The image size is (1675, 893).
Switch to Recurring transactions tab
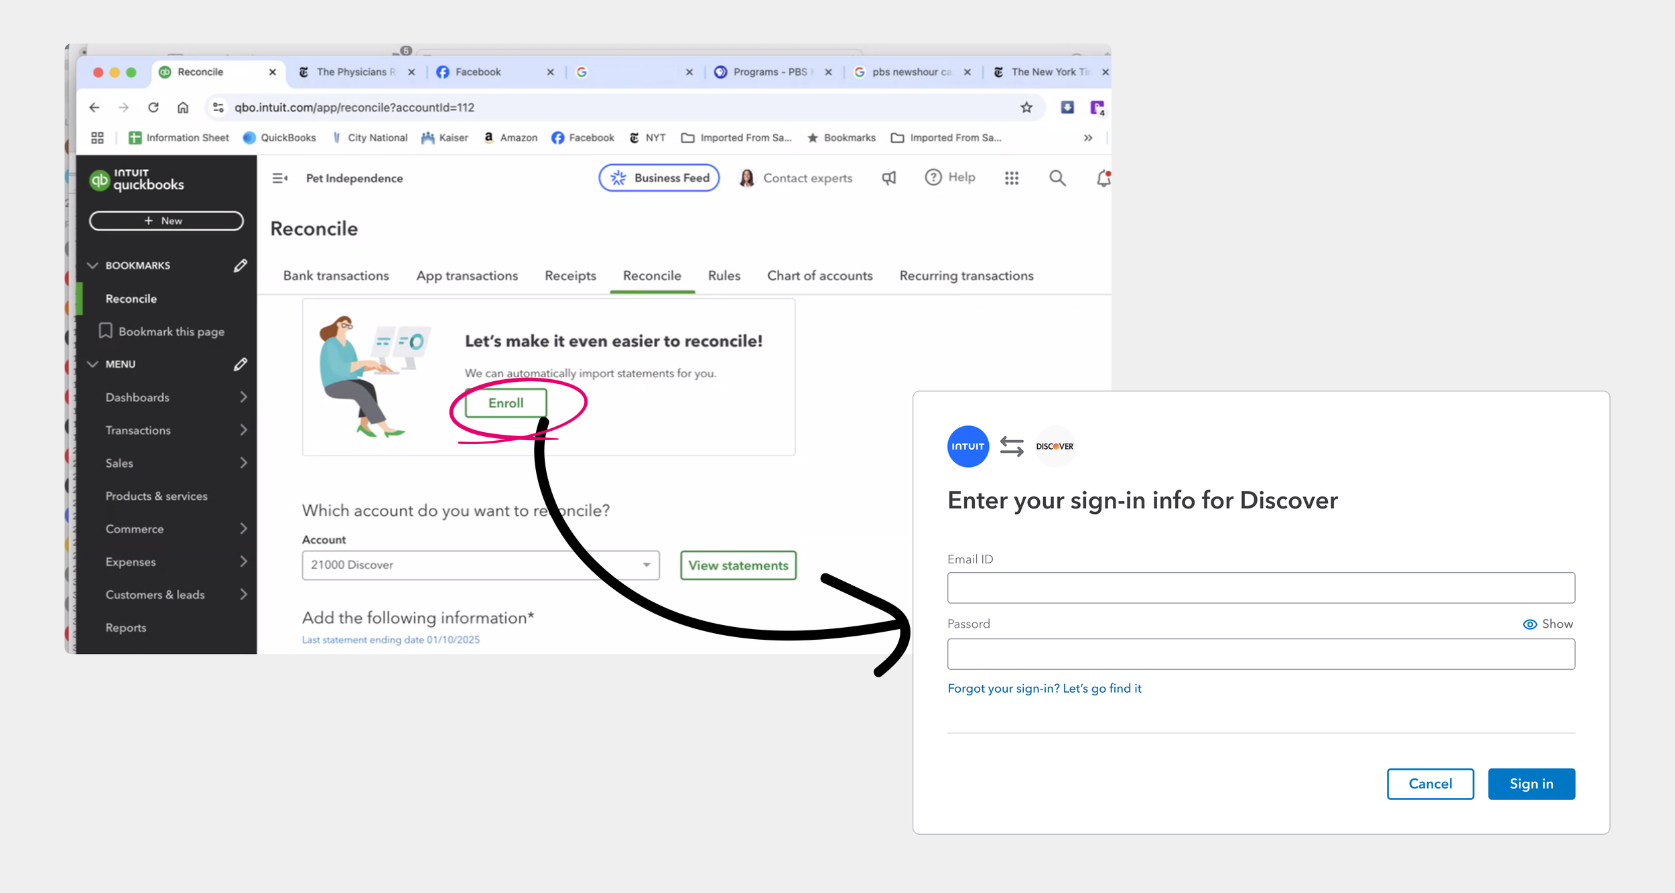tap(966, 275)
